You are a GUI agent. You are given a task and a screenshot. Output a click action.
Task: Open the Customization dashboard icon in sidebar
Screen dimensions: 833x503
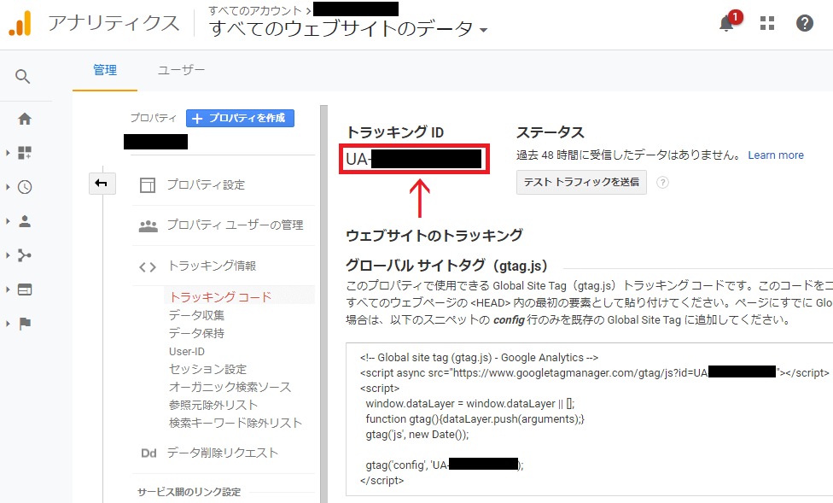click(x=25, y=153)
